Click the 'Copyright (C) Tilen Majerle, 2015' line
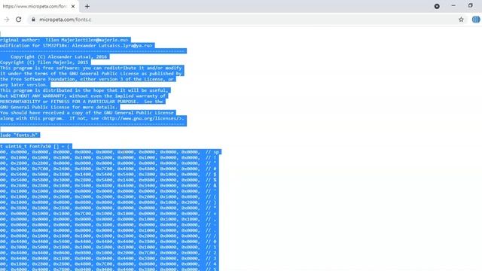This screenshot has width=482, height=271. (x=44, y=62)
